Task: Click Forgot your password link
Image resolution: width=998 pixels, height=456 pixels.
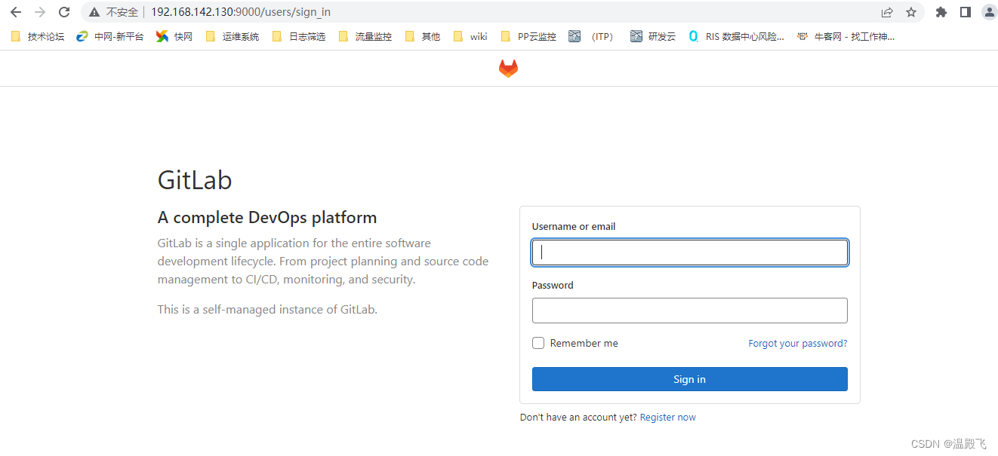Action: tap(798, 344)
